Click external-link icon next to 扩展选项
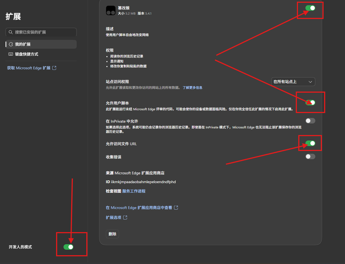 [125, 218]
